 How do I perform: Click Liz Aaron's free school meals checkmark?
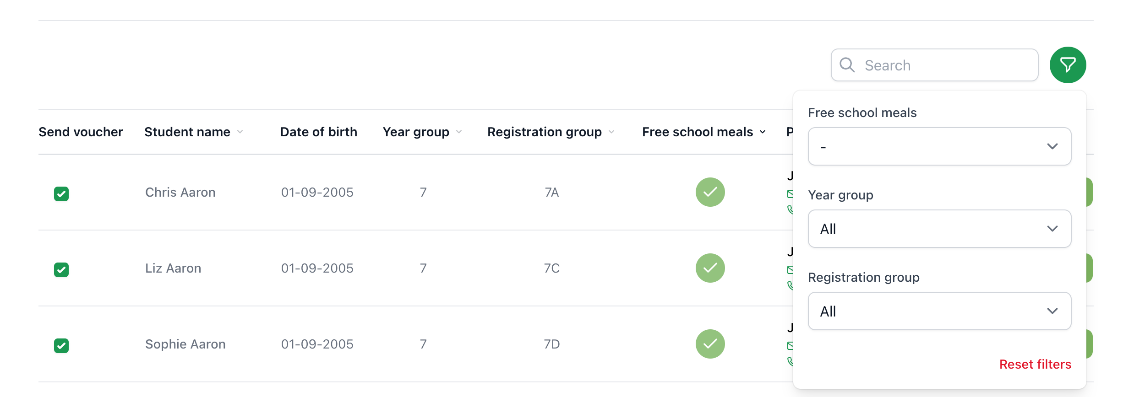pyautogui.click(x=710, y=268)
